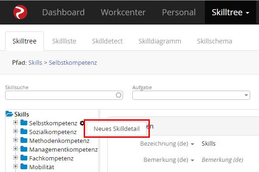Open the Workcenter navigation link
Image resolution: width=259 pixels, height=172 pixels.
point(123,12)
